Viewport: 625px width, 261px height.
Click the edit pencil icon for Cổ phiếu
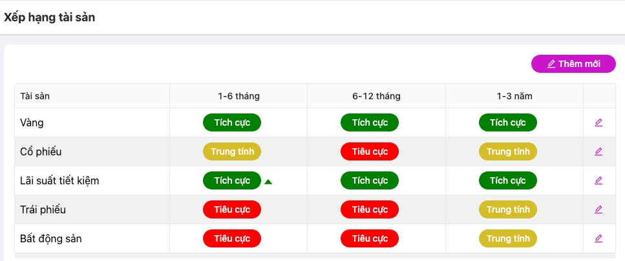pyautogui.click(x=599, y=151)
